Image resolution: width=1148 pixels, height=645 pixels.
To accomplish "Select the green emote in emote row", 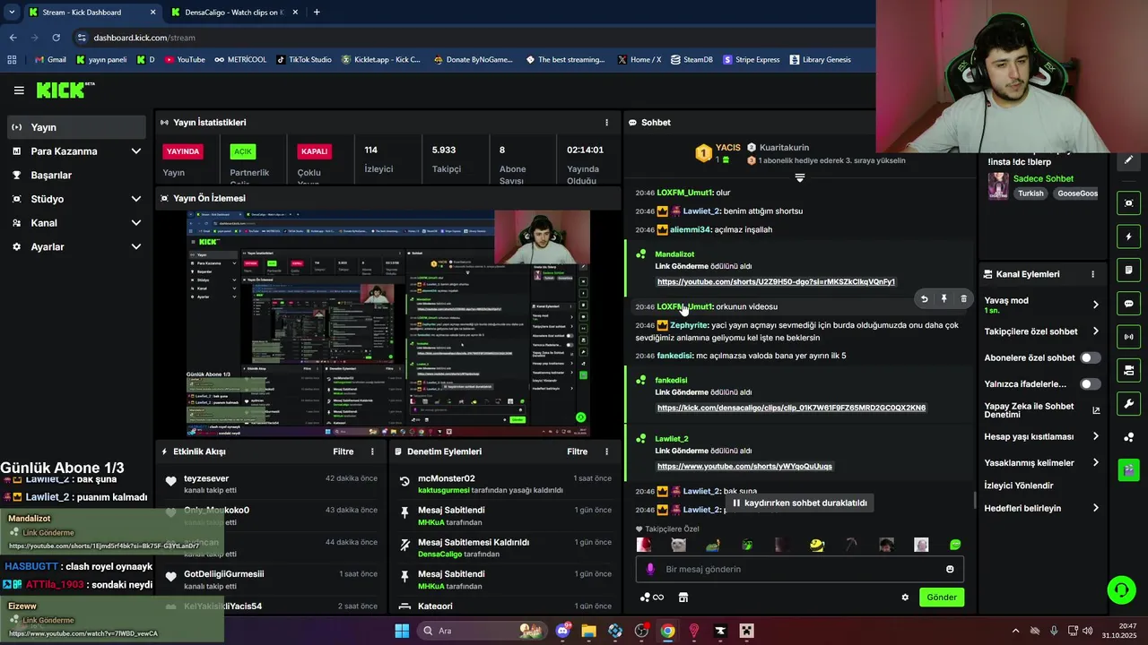I will [955, 545].
